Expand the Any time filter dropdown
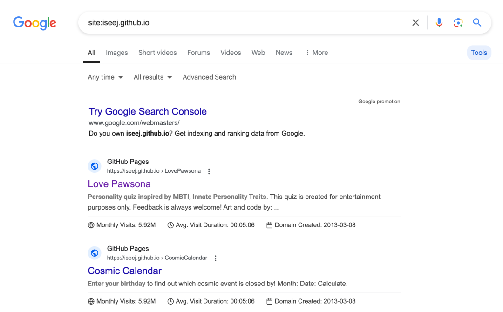The height and width of the screenshot is (312, 503). pyautogui.click(x=105, y=77)
